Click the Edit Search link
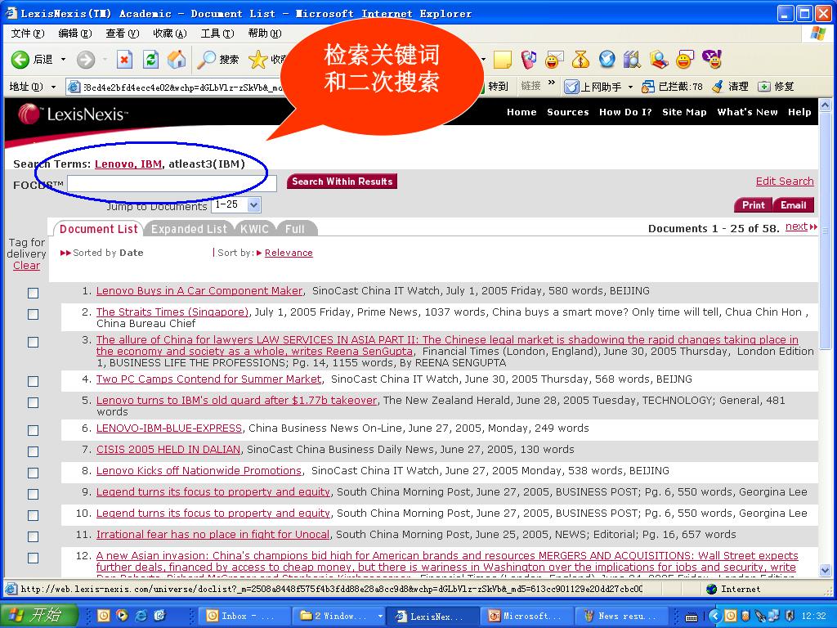Image resolution: width=837 pixels, height=628 pixels. point(785,181)
